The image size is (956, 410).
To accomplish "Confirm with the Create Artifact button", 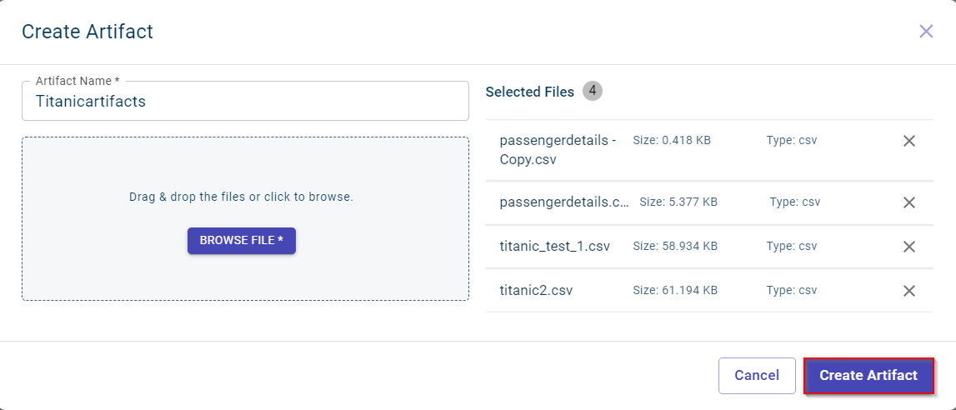I will click(x=868, y=376).
